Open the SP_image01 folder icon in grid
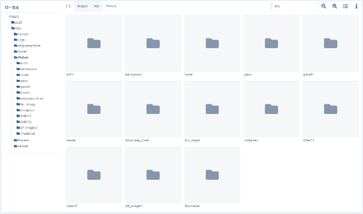This screenshot has height=214, width=363. 153,175
